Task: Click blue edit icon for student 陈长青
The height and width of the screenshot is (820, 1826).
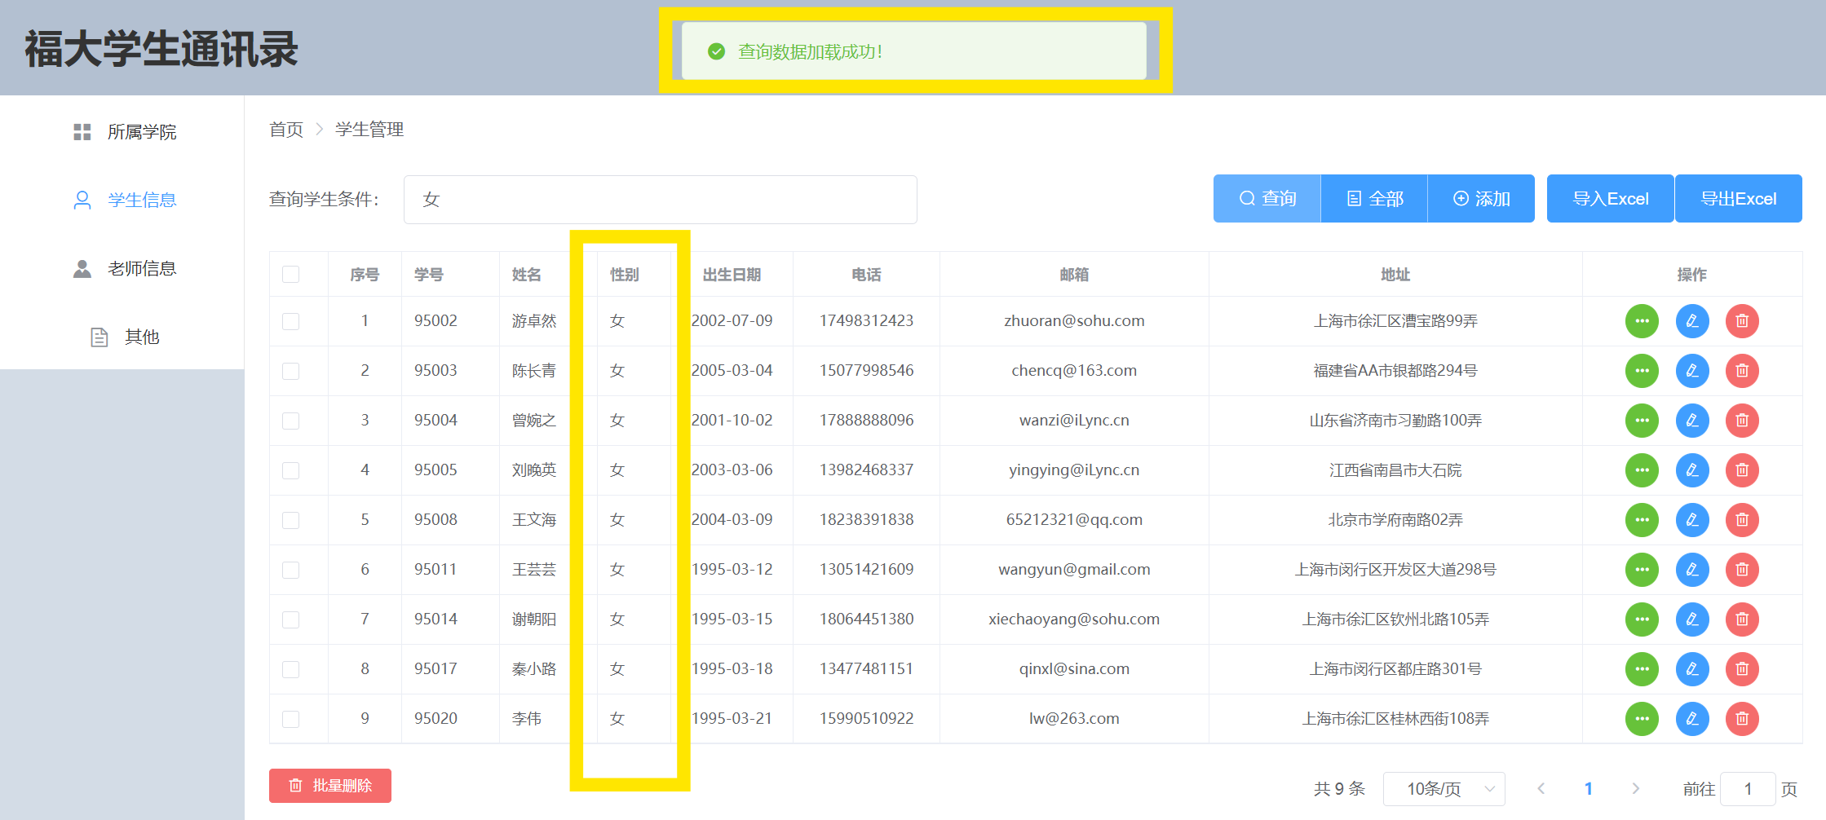Action: tap(1692, 371)
